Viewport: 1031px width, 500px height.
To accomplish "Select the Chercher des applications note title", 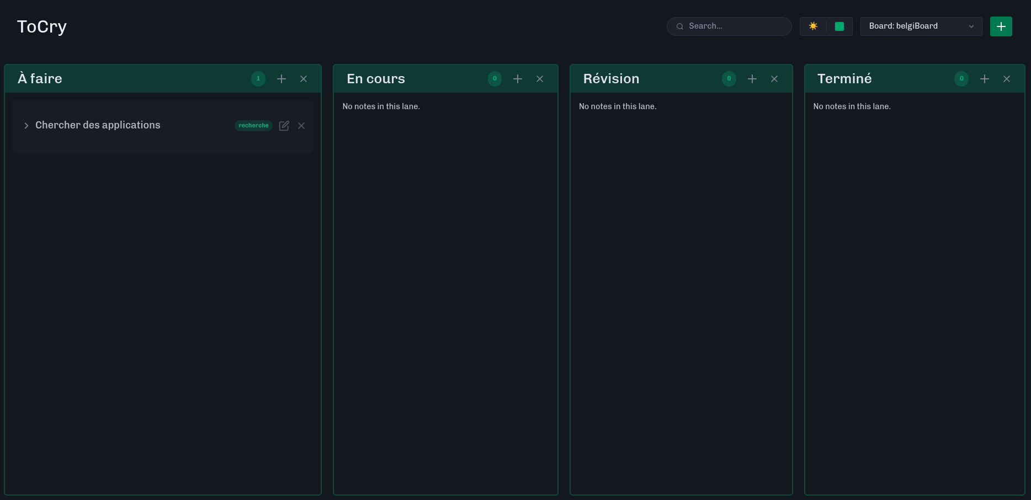I will tap(98, 125).
